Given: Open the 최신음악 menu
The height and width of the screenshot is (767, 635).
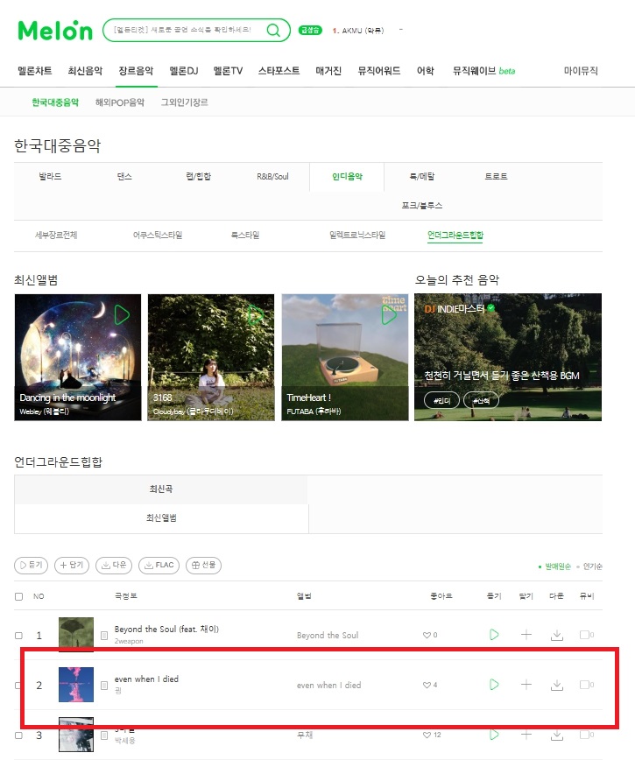Looking at the screenshot, I should point(85,71).
